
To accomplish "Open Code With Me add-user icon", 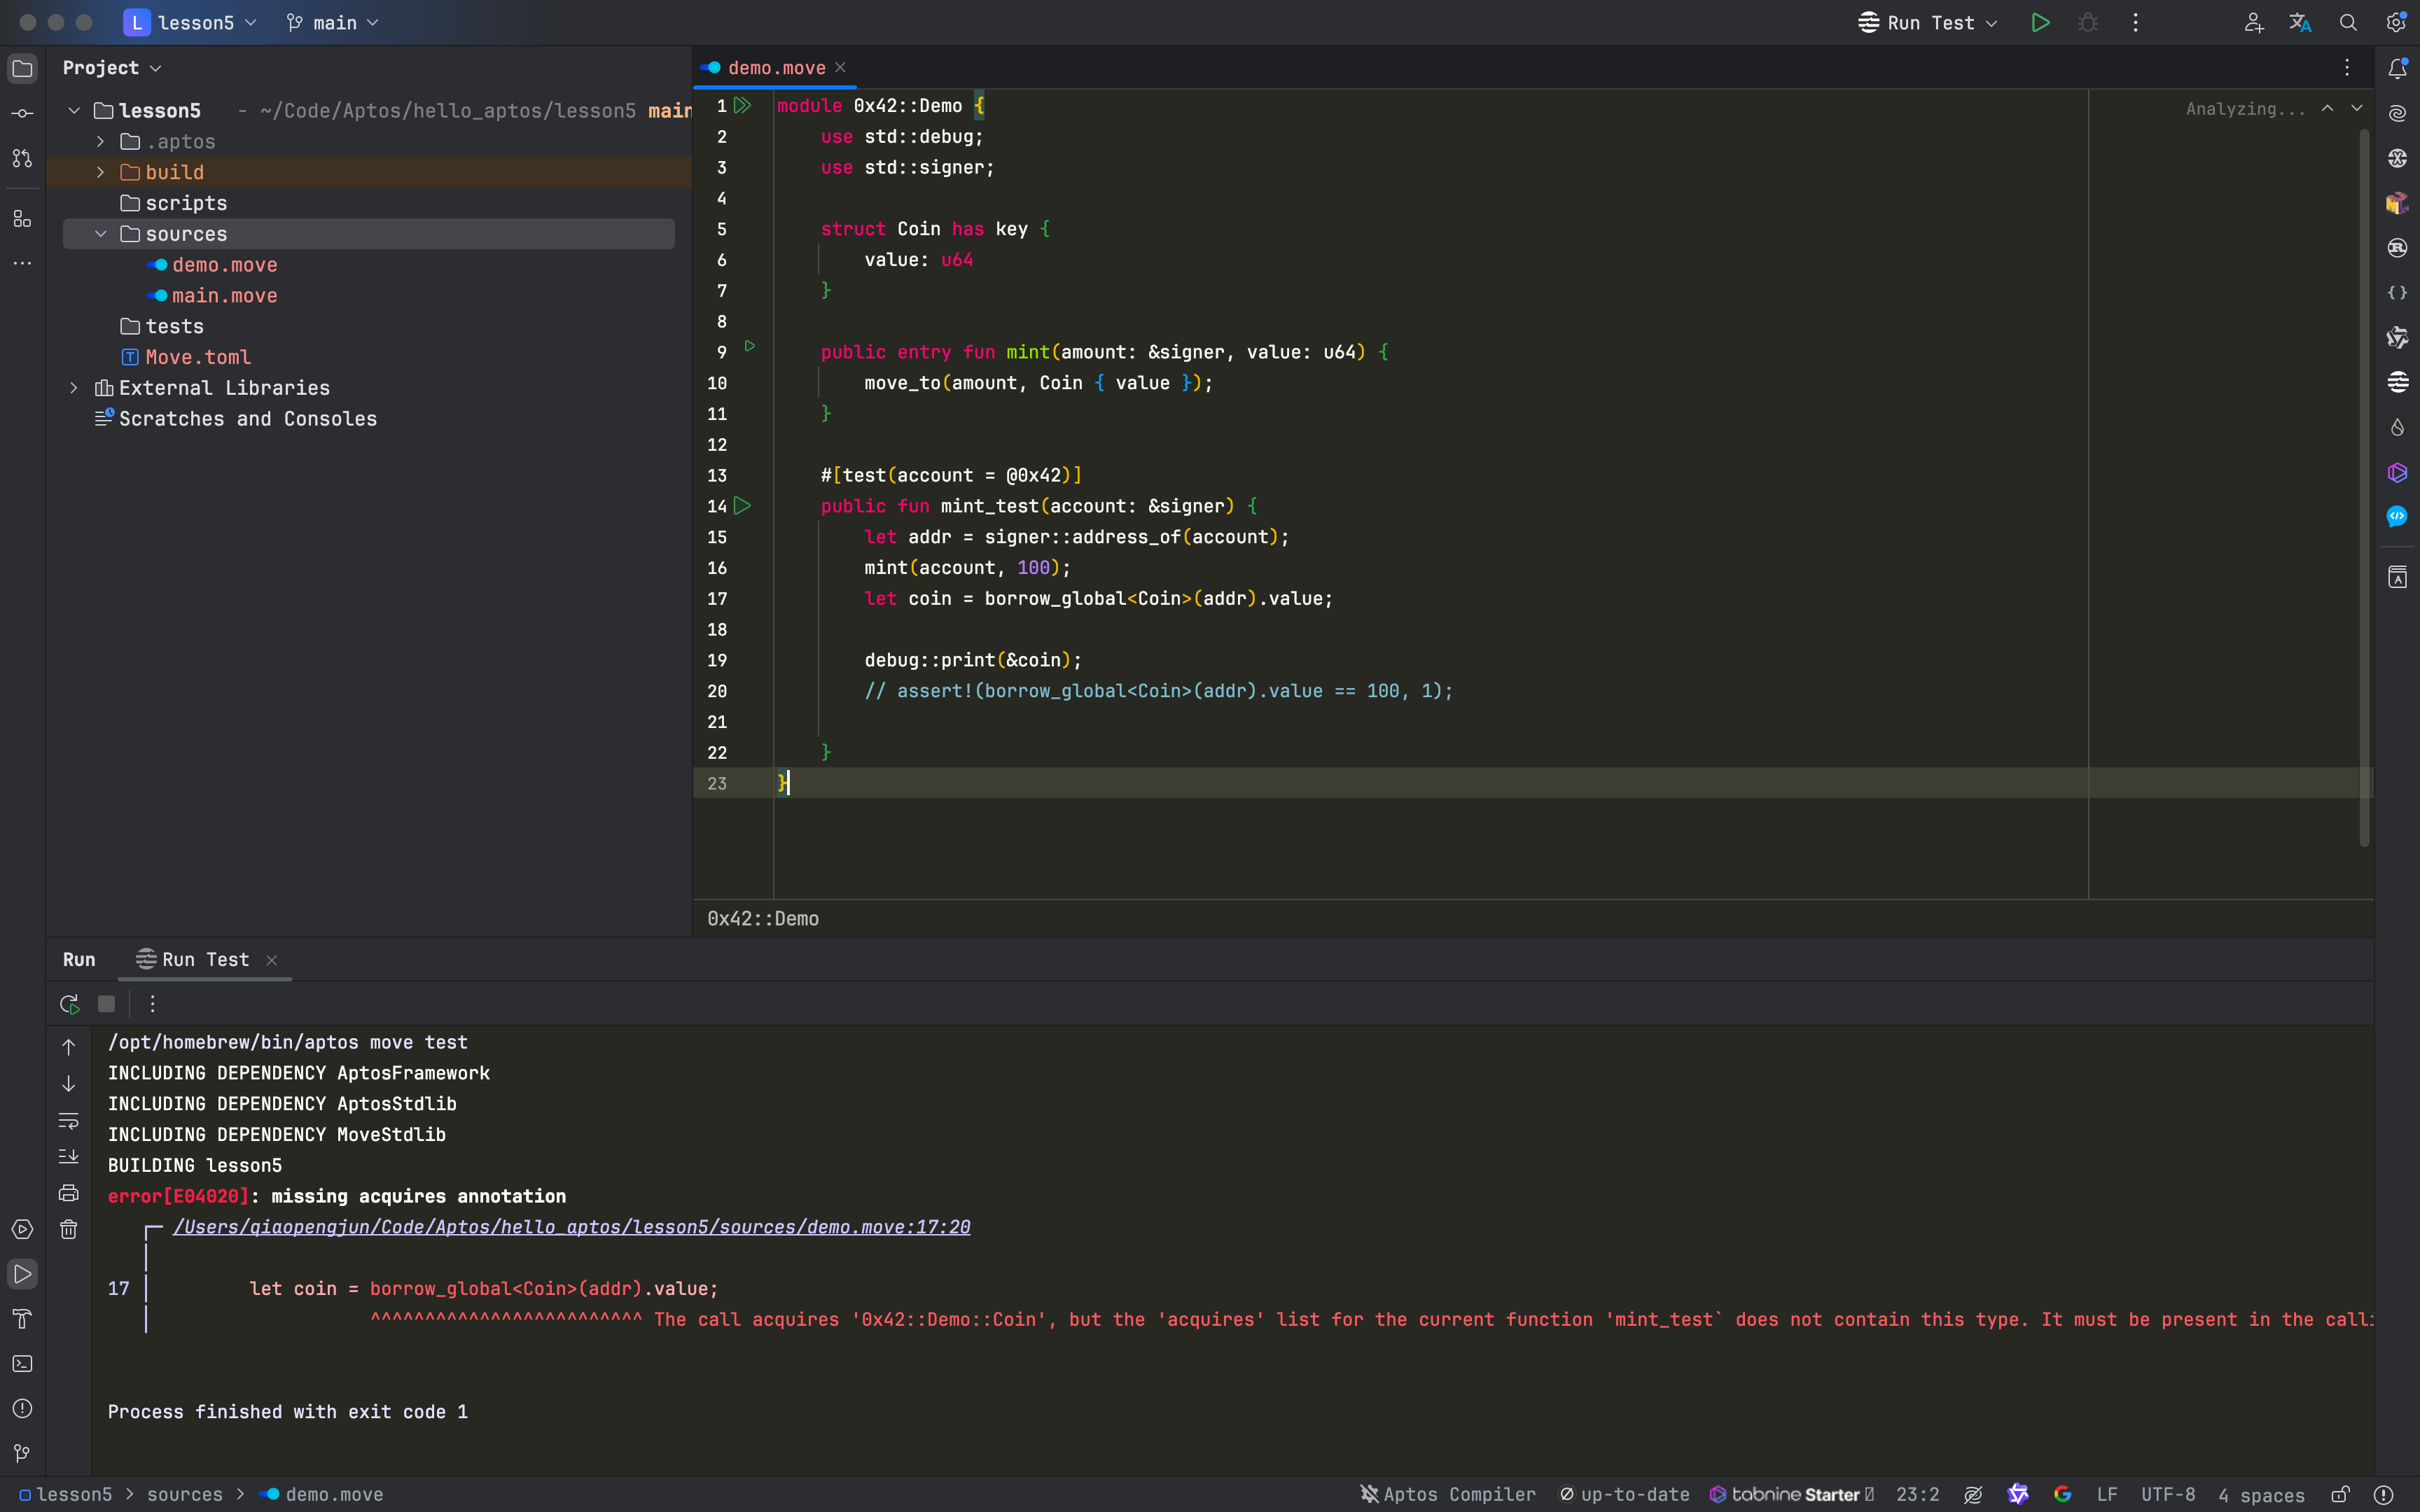I will 2253,22.
